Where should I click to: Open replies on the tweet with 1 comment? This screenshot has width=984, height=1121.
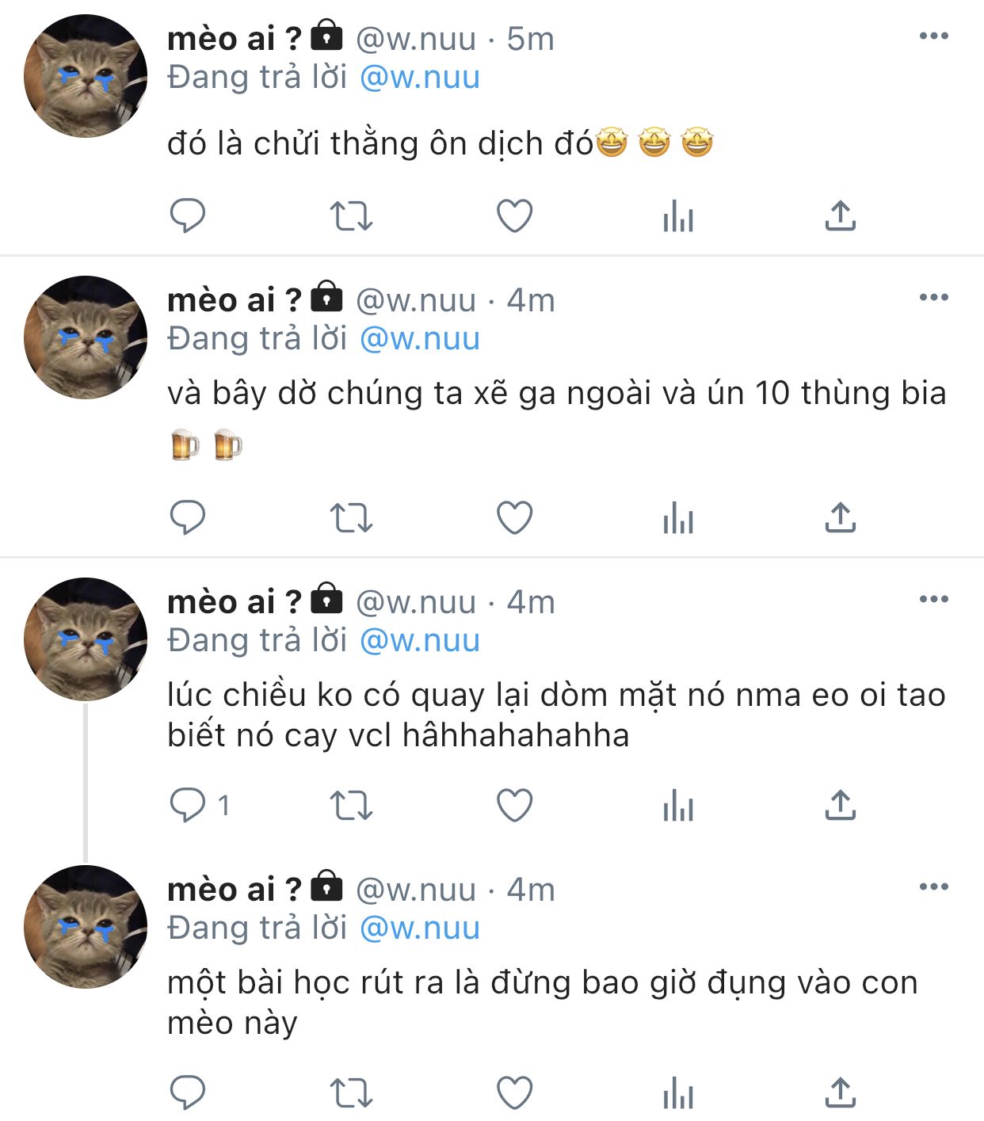(x=200, y=806)
